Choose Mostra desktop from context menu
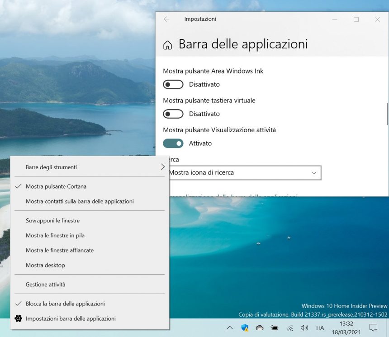 click(90, 265)
